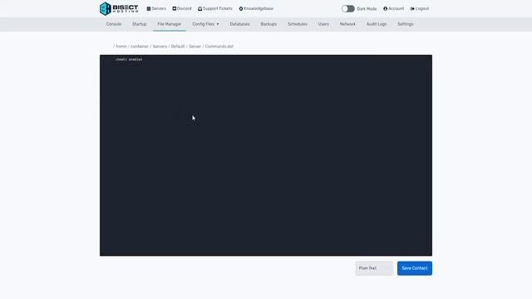
Task: Open the Databases tab
Action: tap(240, 24)
